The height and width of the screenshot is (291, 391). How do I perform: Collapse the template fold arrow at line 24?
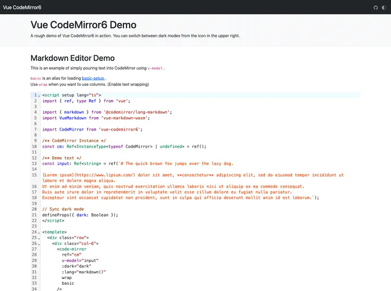[39, 232]
